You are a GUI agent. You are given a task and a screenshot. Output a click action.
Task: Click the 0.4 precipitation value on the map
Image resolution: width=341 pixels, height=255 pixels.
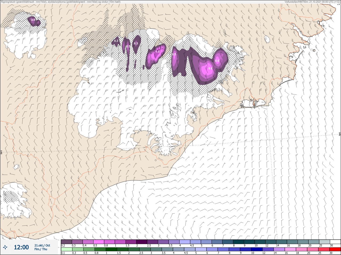pos(33,20)
